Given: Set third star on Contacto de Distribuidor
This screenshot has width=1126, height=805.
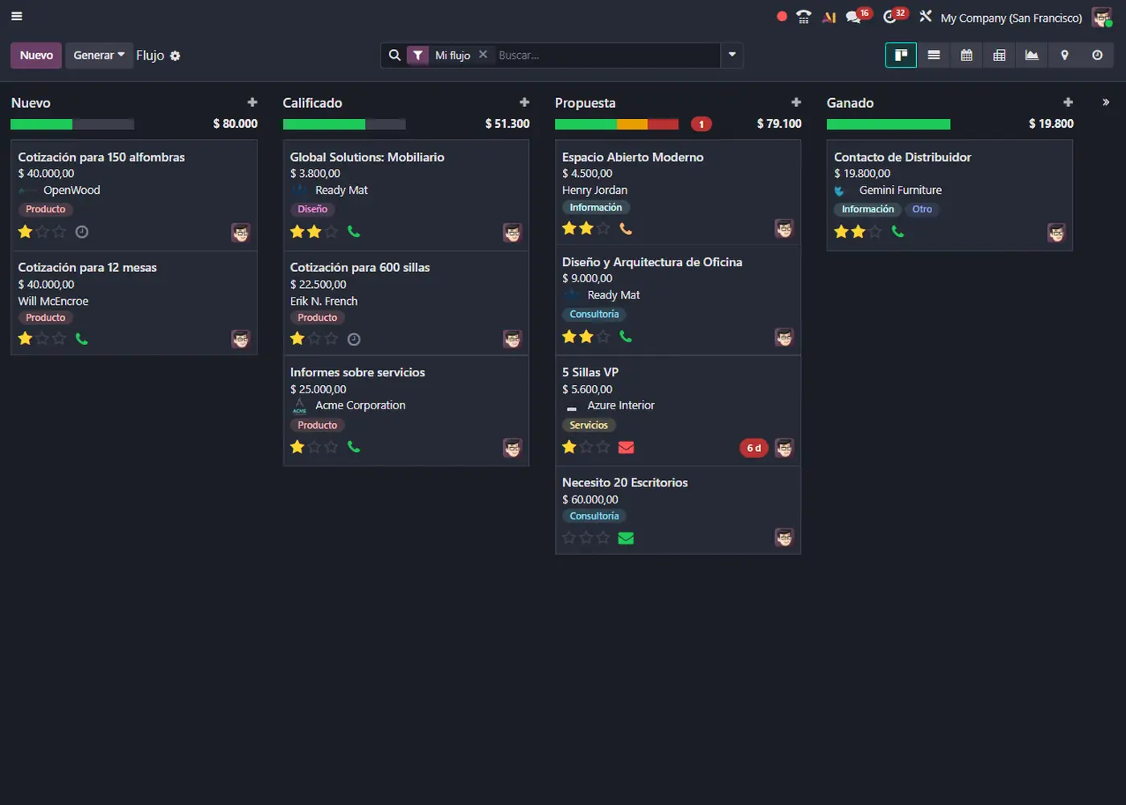Looking at the screenshot, I should (x=875, y=232).
